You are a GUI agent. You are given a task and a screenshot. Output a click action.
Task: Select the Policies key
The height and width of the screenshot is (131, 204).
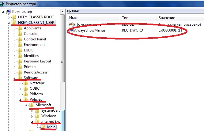36,99
